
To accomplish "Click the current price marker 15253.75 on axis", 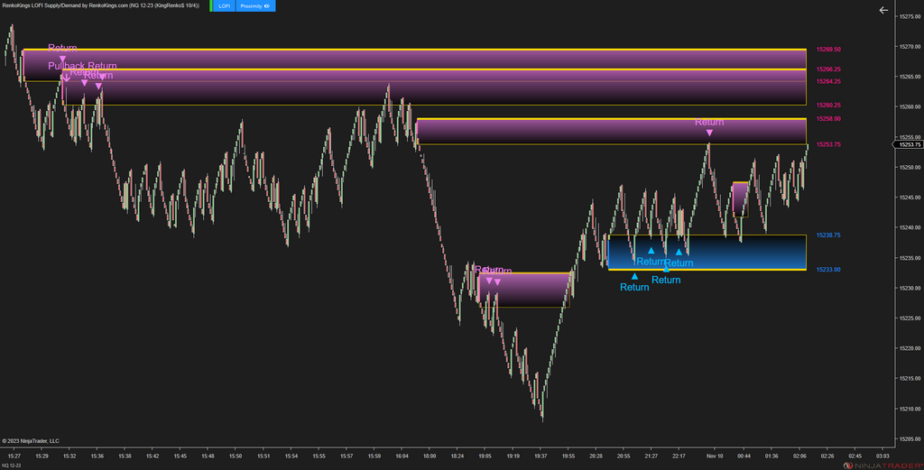I will 910,144.
